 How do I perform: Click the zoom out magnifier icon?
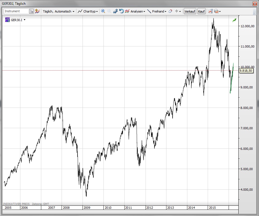pos(109,11)
